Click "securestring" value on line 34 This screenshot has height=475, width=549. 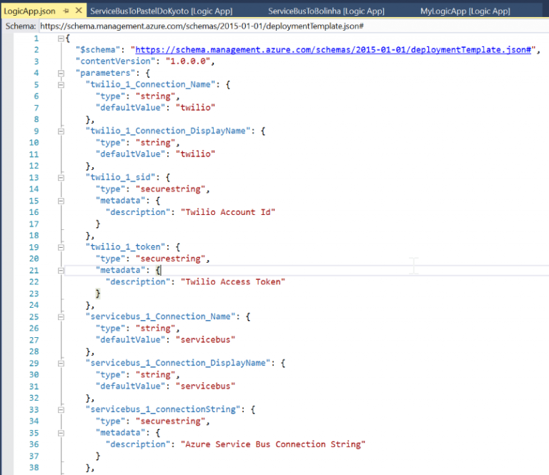[x=171, y=421]
